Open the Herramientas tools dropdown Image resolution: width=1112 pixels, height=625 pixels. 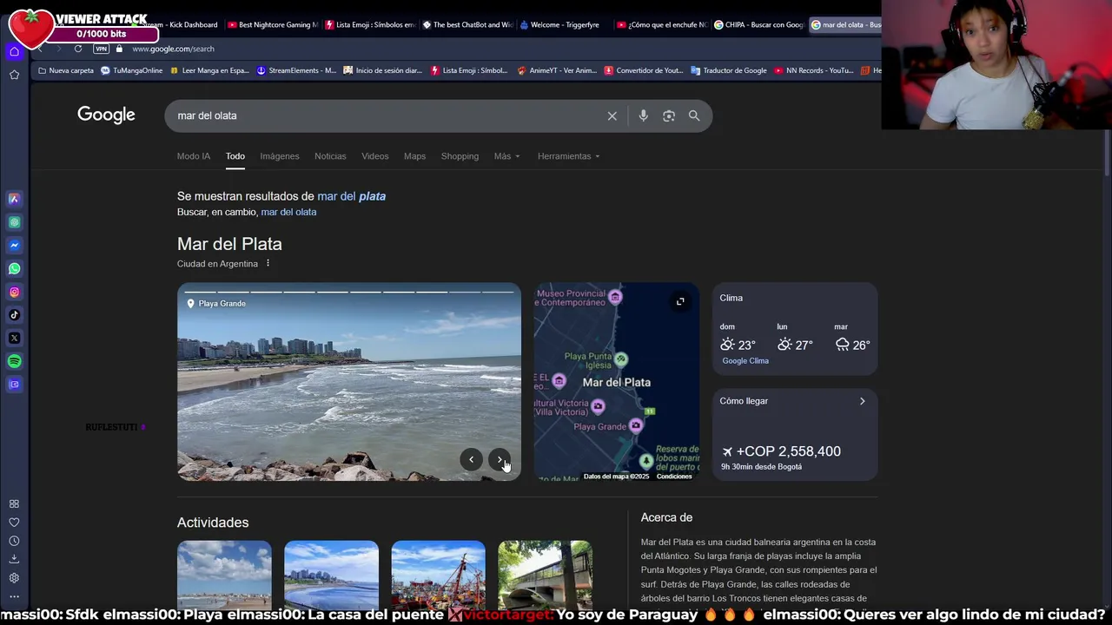coord(568,156)
